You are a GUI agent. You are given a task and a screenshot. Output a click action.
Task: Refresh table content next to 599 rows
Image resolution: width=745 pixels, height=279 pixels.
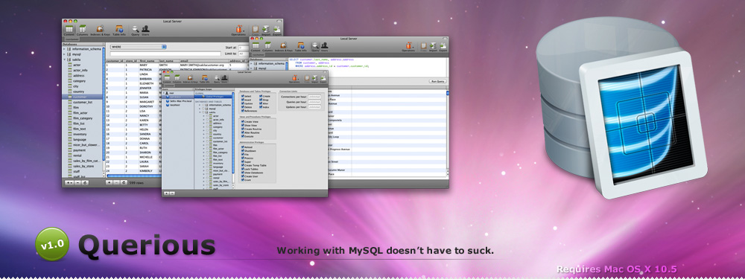pos(124,182)
